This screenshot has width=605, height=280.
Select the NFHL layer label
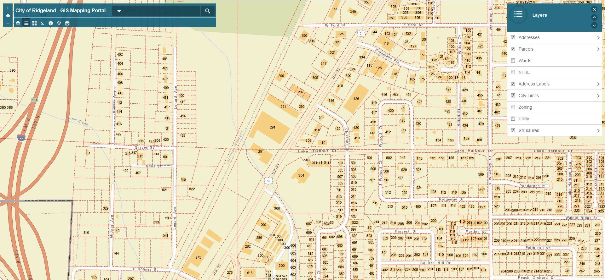click(x=524, y=72)
